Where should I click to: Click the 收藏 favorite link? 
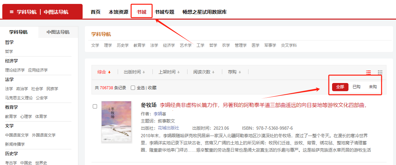click(152, 88)
